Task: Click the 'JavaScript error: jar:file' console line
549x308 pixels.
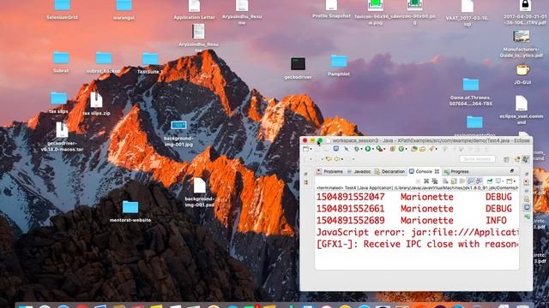Action: coord(417,232)
